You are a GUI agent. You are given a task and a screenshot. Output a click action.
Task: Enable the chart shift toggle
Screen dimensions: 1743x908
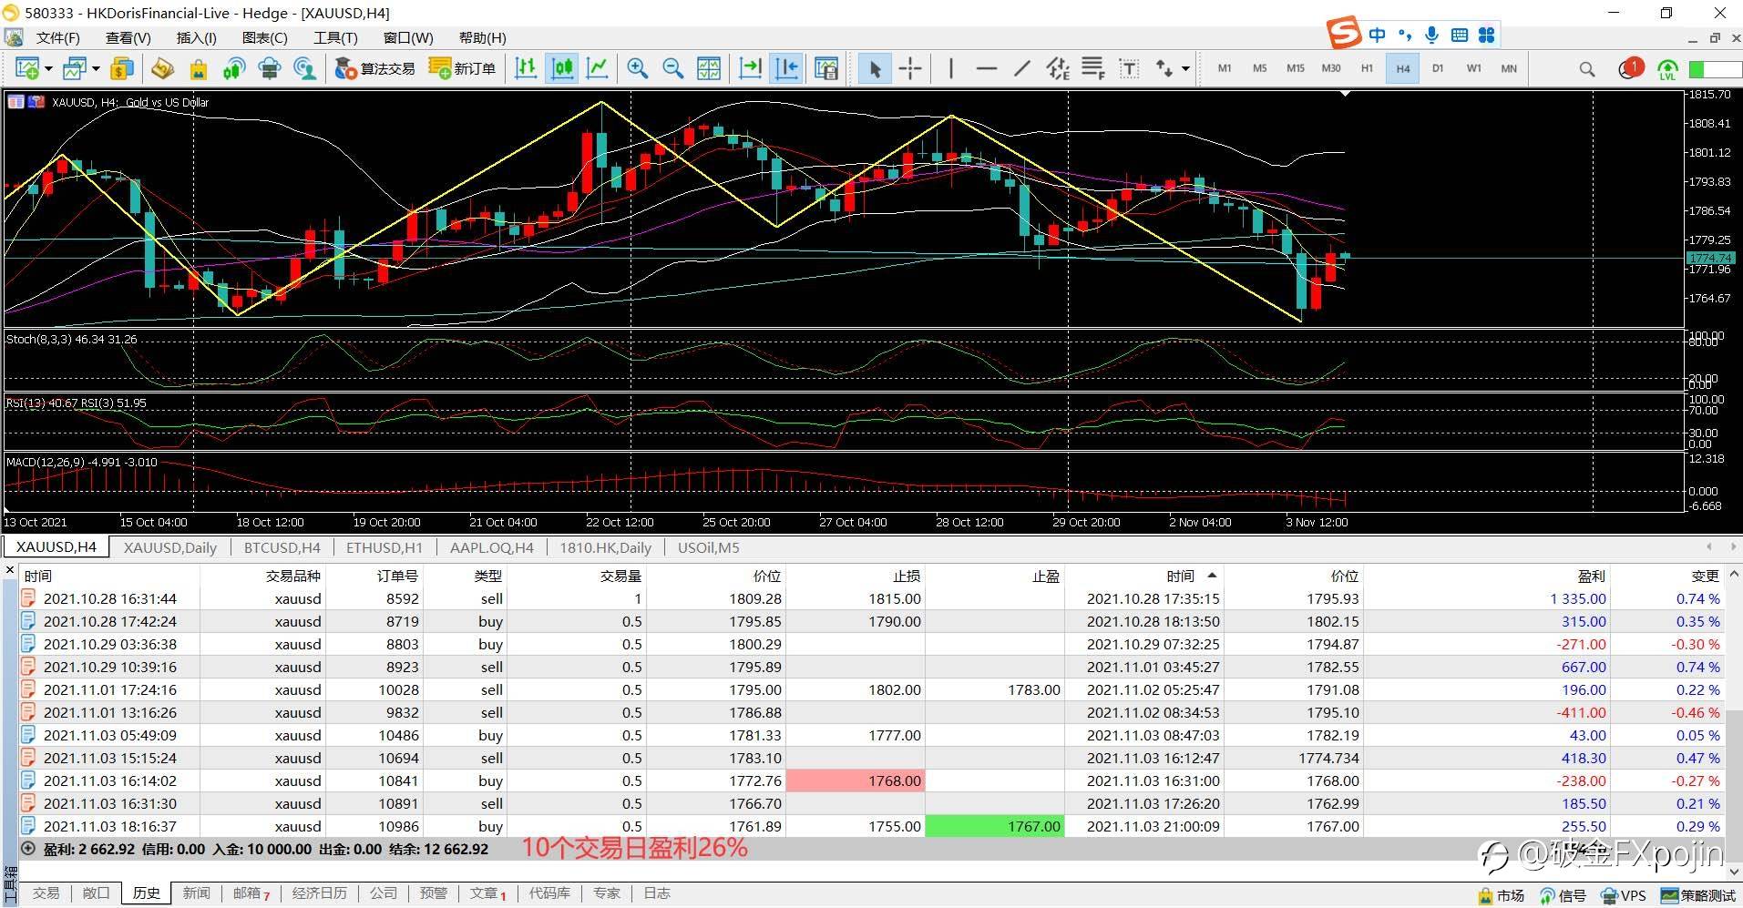point(785,68)
